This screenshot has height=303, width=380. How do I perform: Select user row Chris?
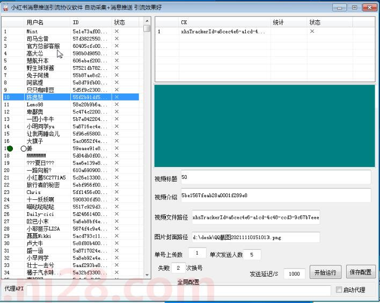[71, 192]
